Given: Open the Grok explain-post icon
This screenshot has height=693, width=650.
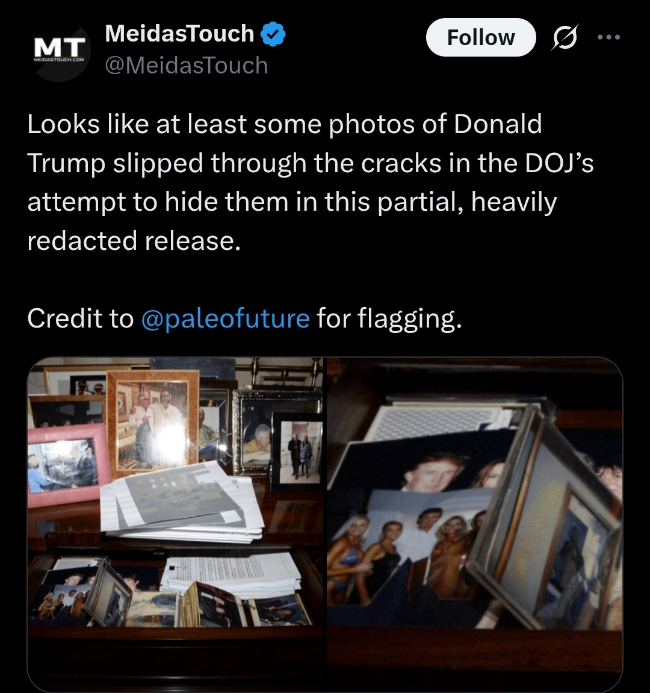Looking at the screenshot, I should [x=565, y=37].
